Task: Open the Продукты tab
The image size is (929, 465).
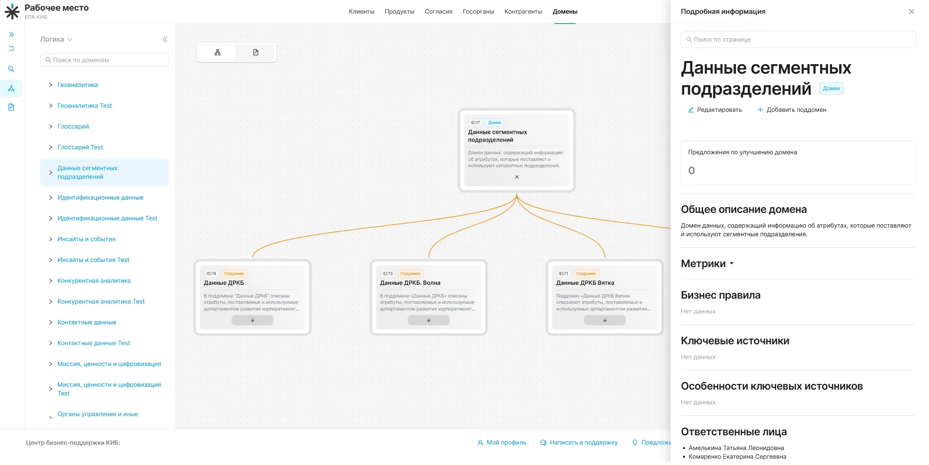Action: click(400, 12)
